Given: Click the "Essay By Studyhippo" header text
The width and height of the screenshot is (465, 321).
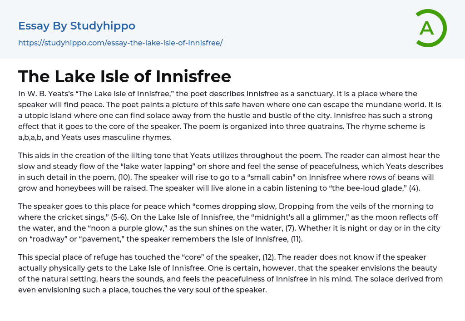Looking at the screenshot, I should point(77,26).
